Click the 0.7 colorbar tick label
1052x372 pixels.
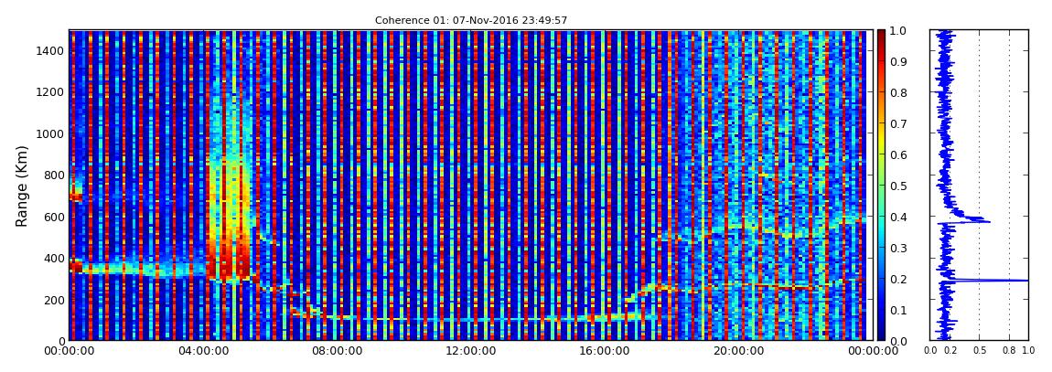[899, 124]
